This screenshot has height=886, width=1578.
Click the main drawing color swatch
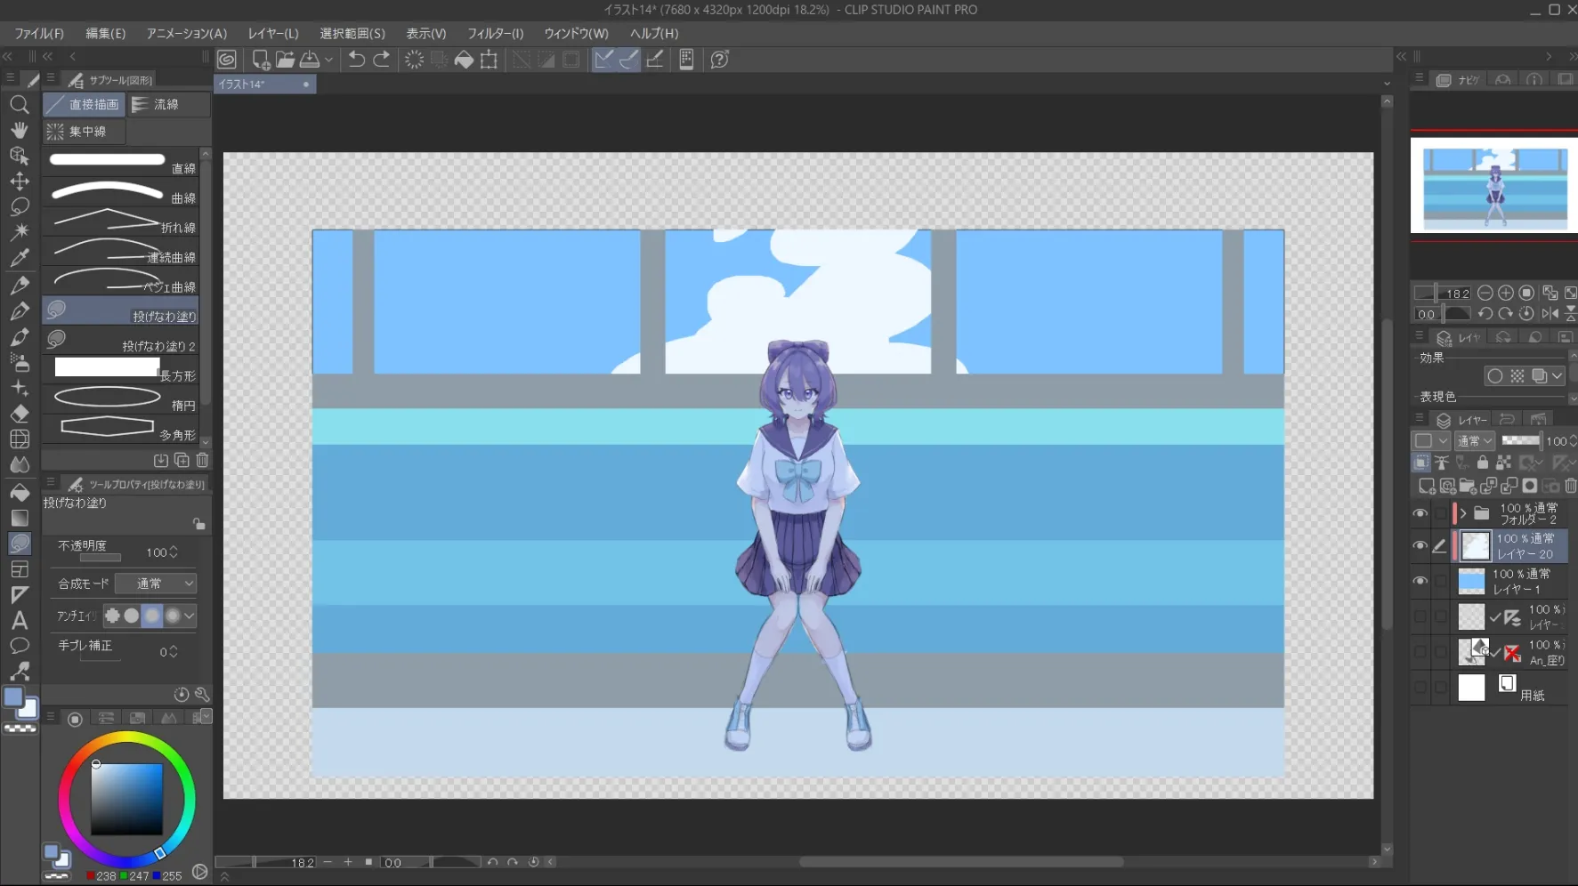tap(13, 697)
